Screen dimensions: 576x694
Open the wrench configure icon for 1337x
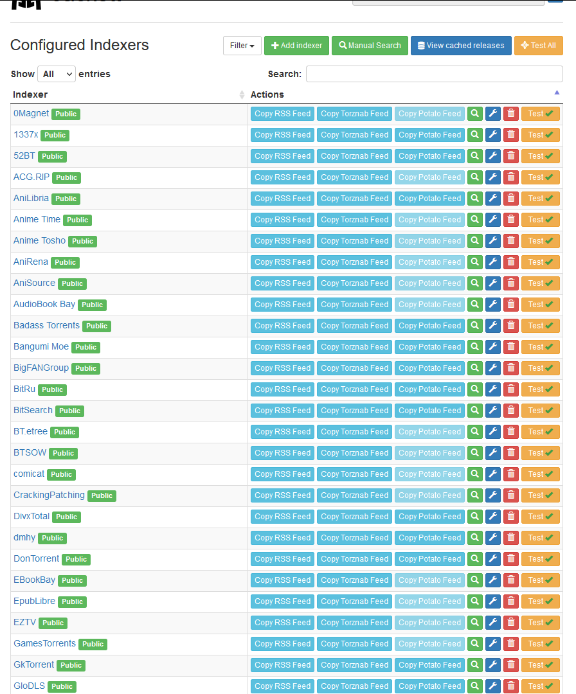[493, 135]
